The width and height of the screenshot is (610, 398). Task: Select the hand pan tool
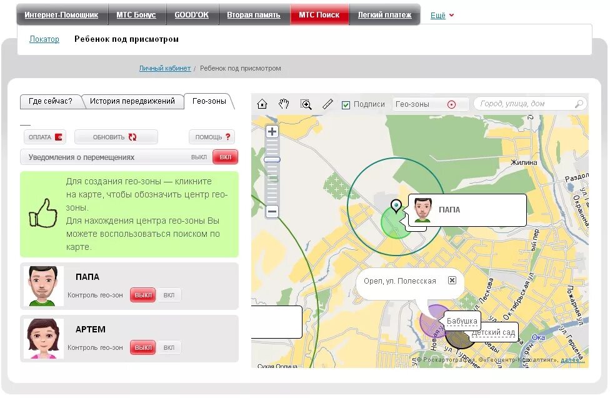point(284,104)
